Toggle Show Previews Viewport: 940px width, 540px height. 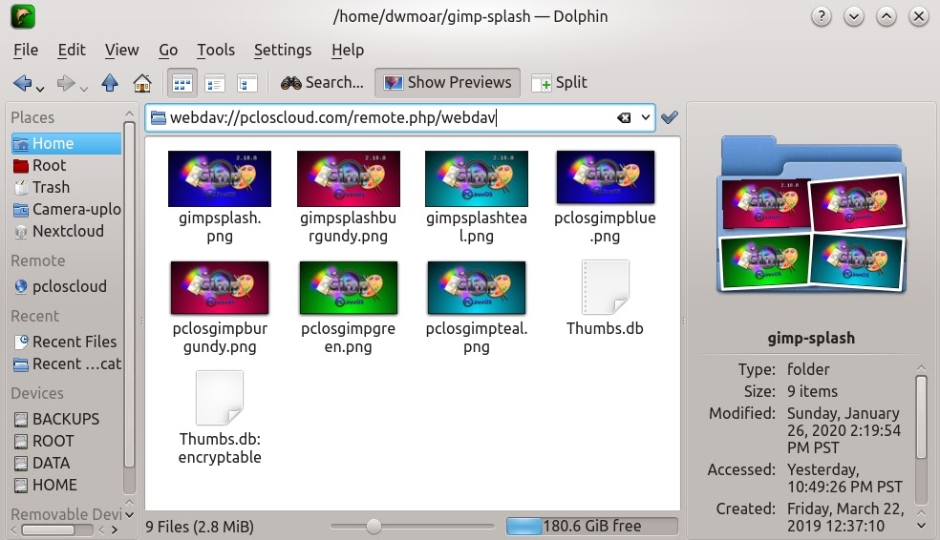click(x=447, y=83)
